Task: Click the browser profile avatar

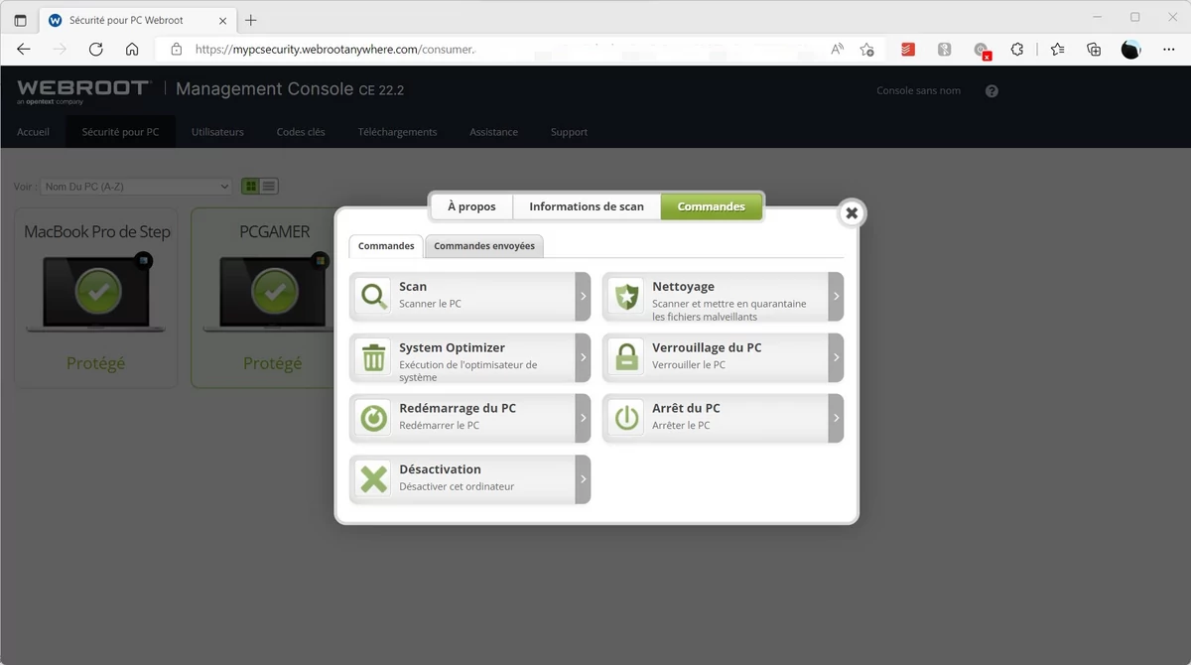Action: click(1130, 49)
